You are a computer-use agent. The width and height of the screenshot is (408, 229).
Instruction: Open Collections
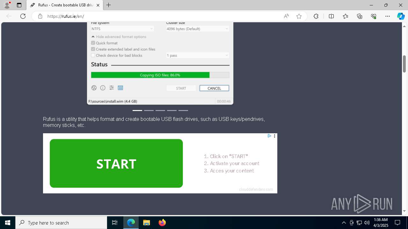pos(360,16)
